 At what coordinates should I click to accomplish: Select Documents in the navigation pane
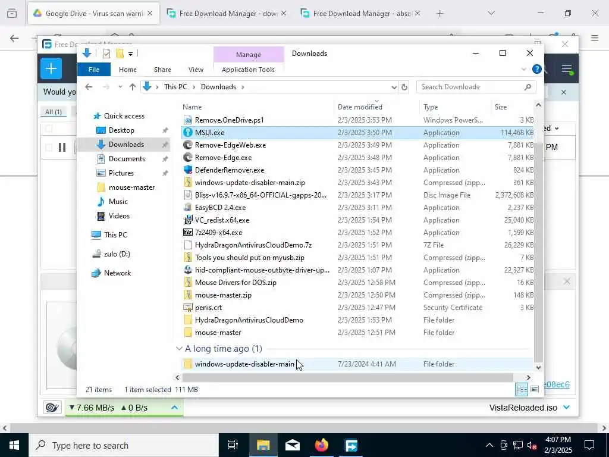coord(127,158)
